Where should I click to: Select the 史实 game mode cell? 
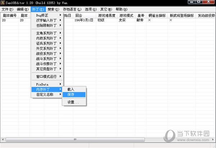(x=122, y=20)
